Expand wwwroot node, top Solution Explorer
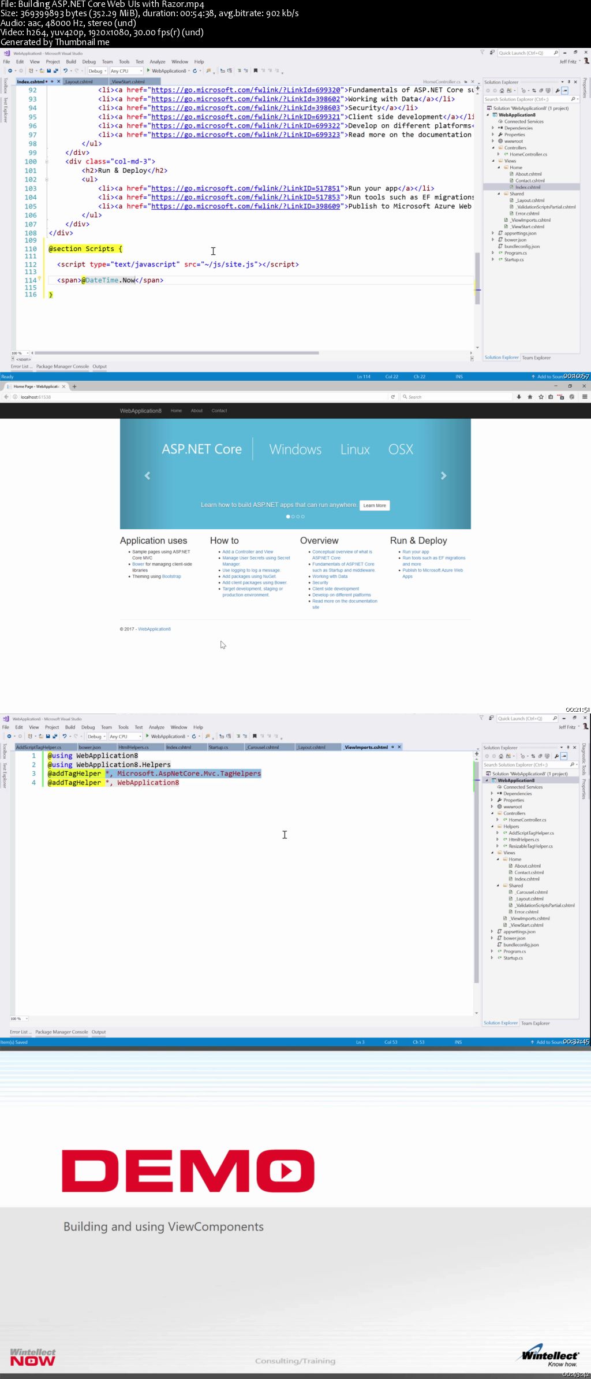This screenshot has width=591, height=1379. (x=493, y=141)
